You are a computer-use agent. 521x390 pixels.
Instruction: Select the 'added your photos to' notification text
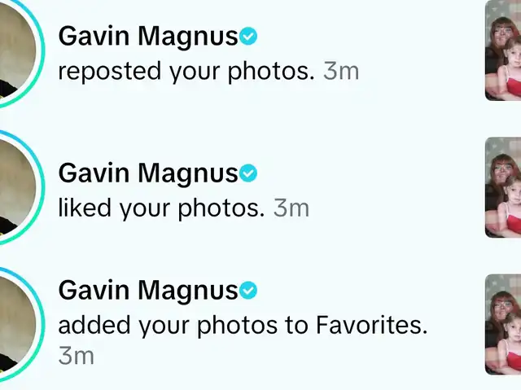click(x=184, y=326)
